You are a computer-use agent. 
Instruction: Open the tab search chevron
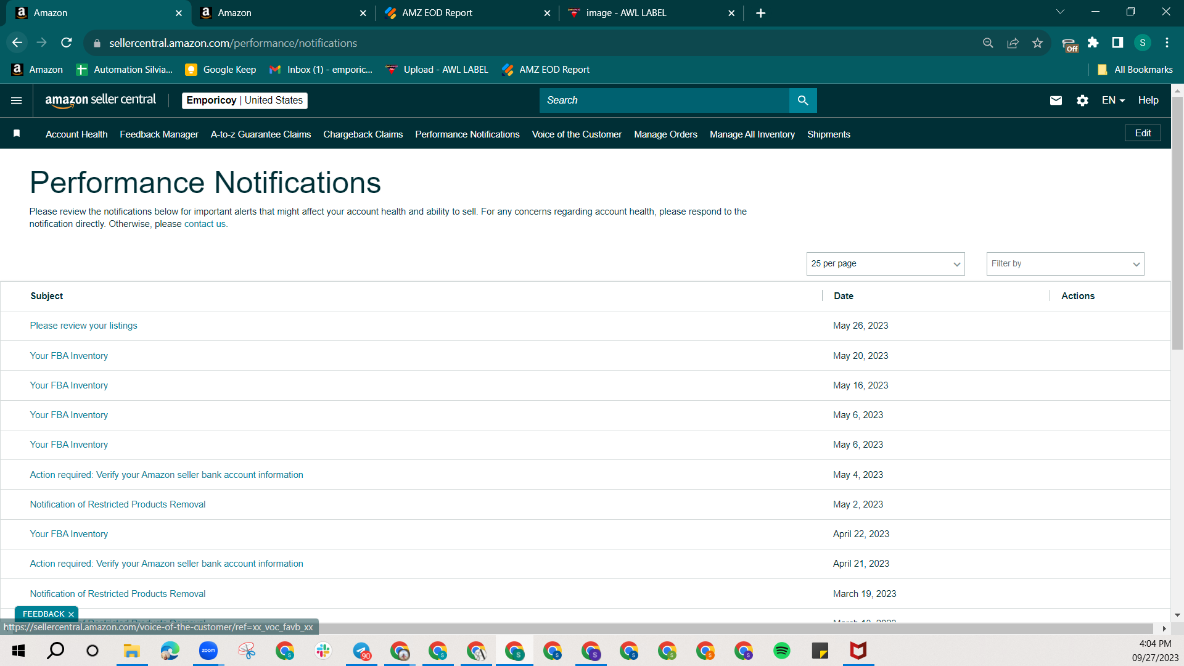[x=1060, y=12]
